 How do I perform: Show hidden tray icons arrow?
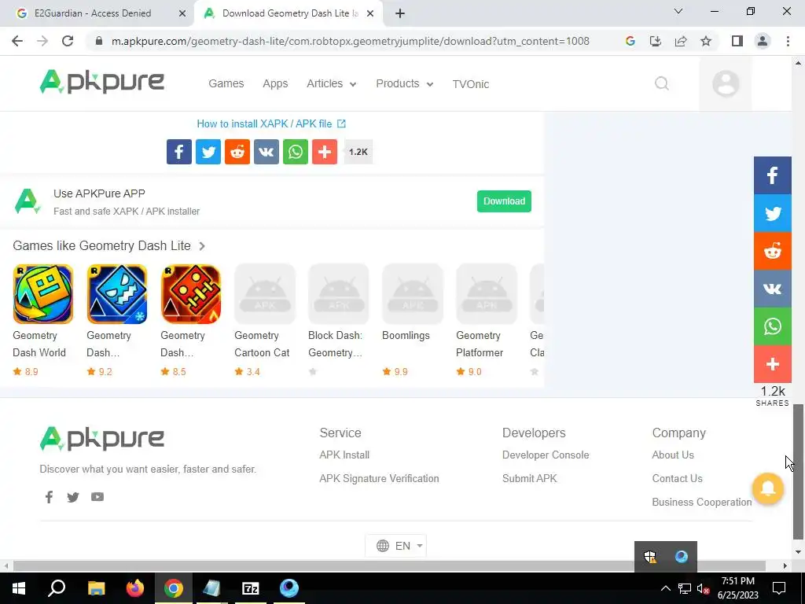point(665,588)
